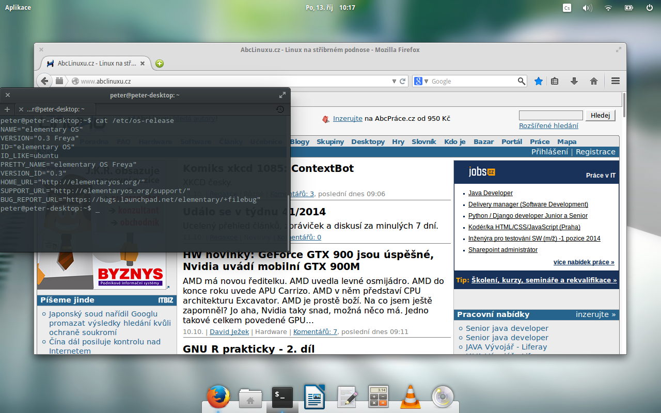661x413 pixels.
Task: Open the Blogy site menu item
Action: 300,141
